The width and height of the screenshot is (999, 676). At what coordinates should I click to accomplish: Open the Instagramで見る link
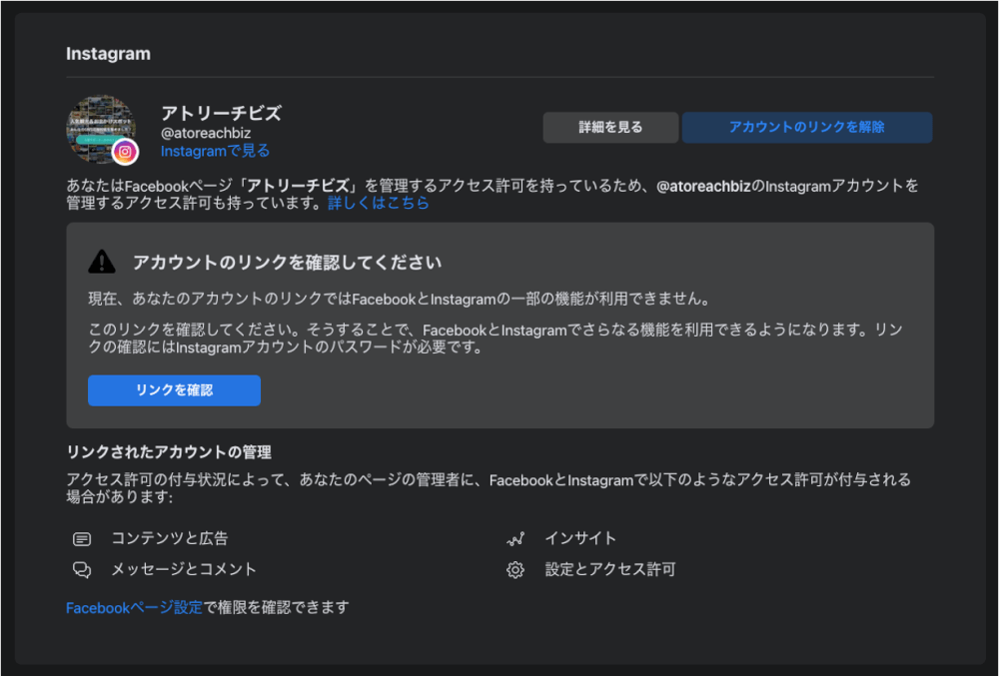(214, 150)
